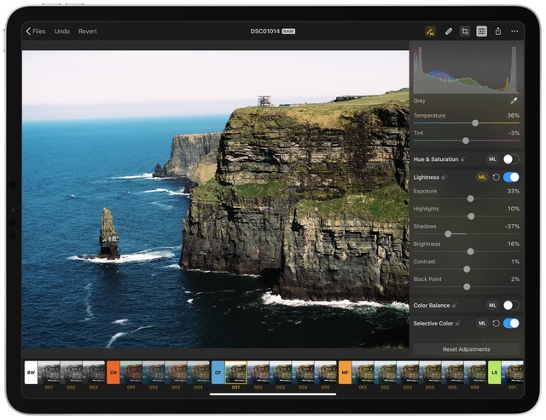Open the color adjustments sliders panel icon
The image size is (546, 420).
[482, 32]
